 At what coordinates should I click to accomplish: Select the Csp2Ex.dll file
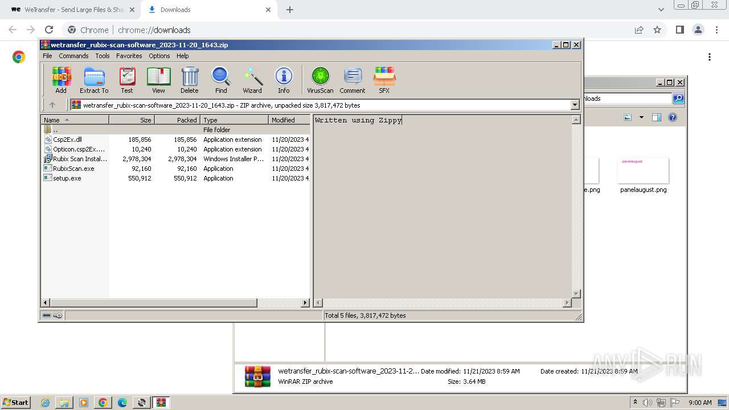(x=176, y=140)
